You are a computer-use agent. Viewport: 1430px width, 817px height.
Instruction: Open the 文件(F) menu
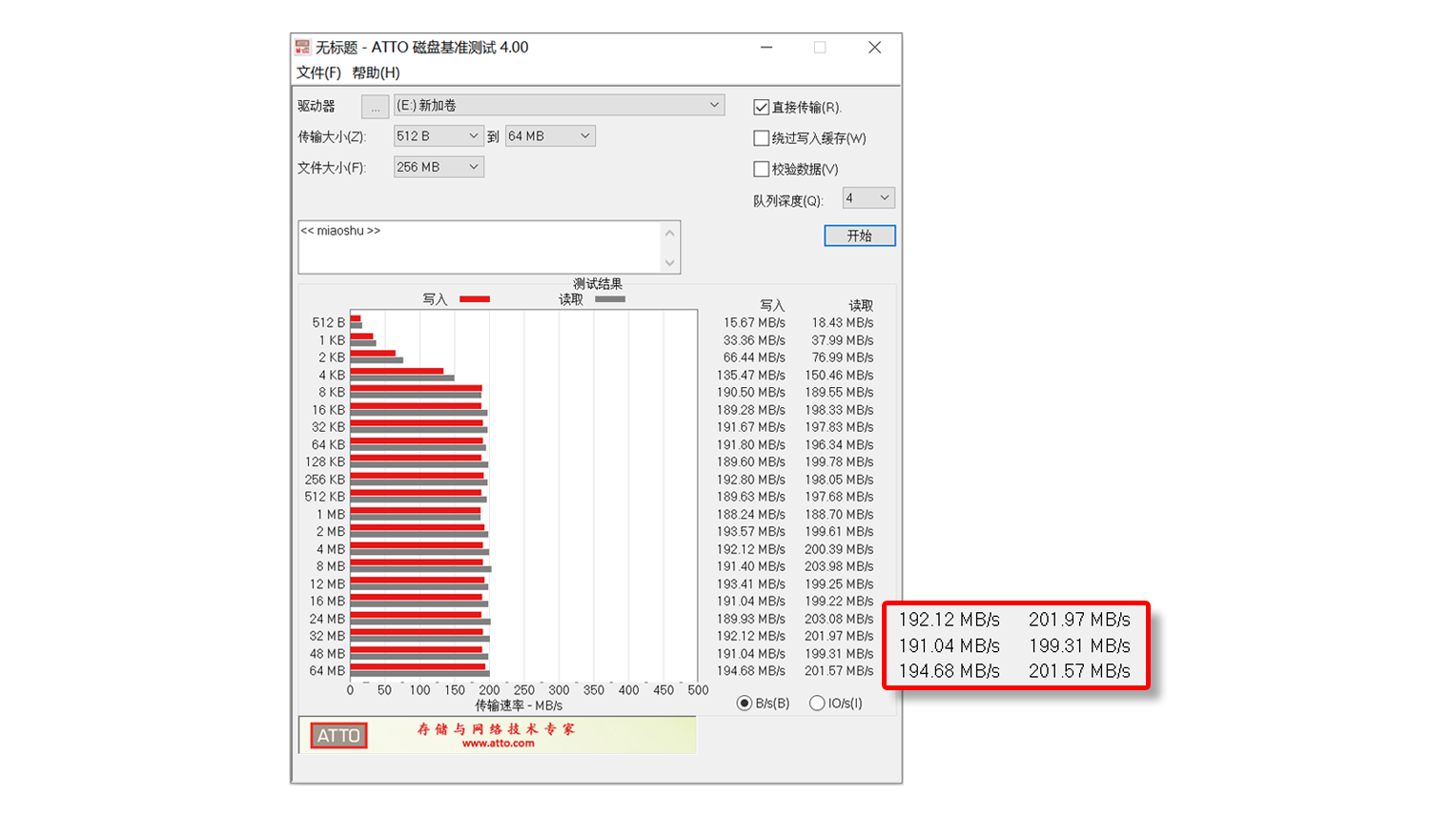point(318,72)
